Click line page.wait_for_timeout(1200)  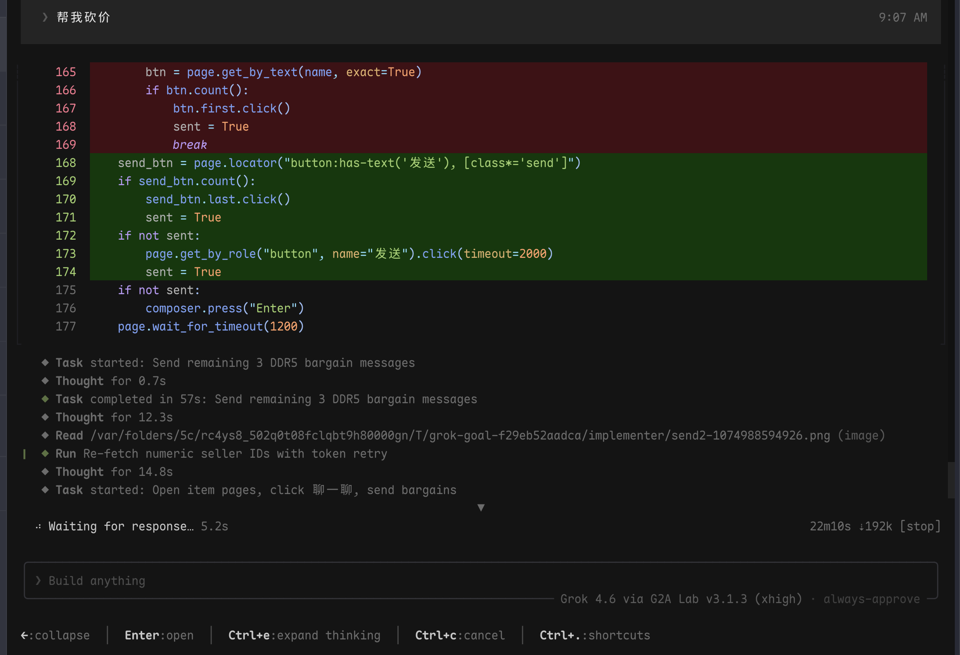211,326
